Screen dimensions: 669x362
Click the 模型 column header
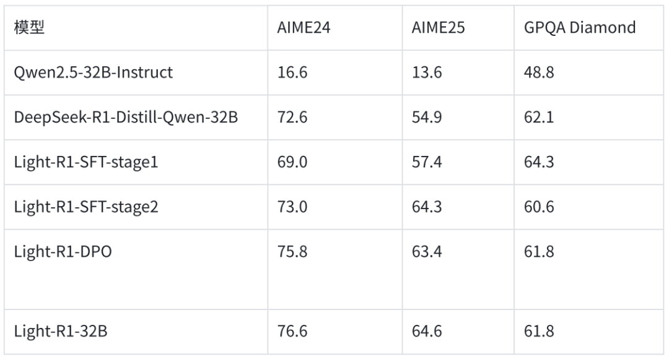29,28
